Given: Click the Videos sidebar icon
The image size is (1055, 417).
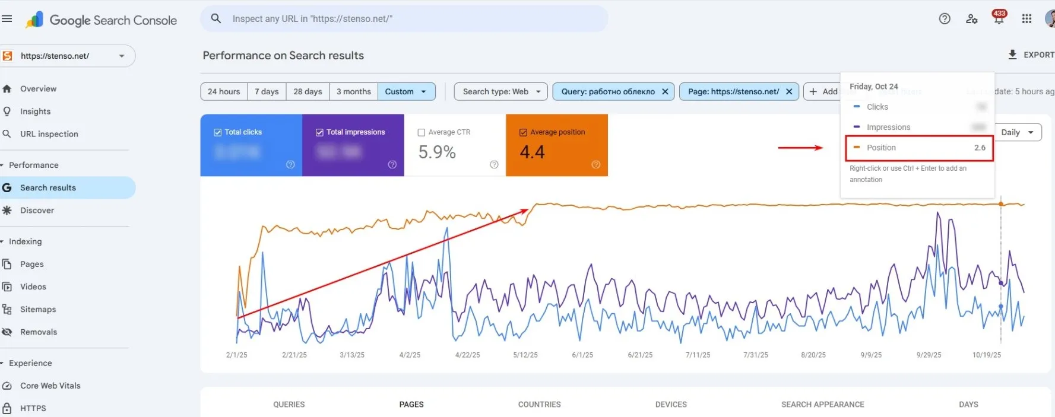Looking at the screenshot, I should tap(7, 287).
